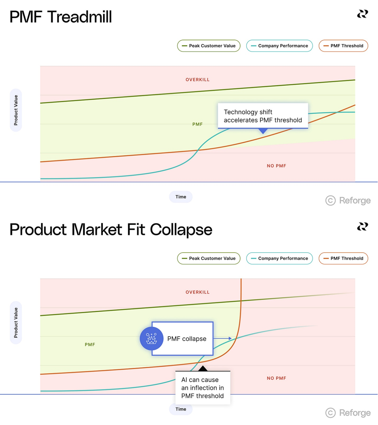Select the "AI can cause an inflection" callout

pos(202,388)
